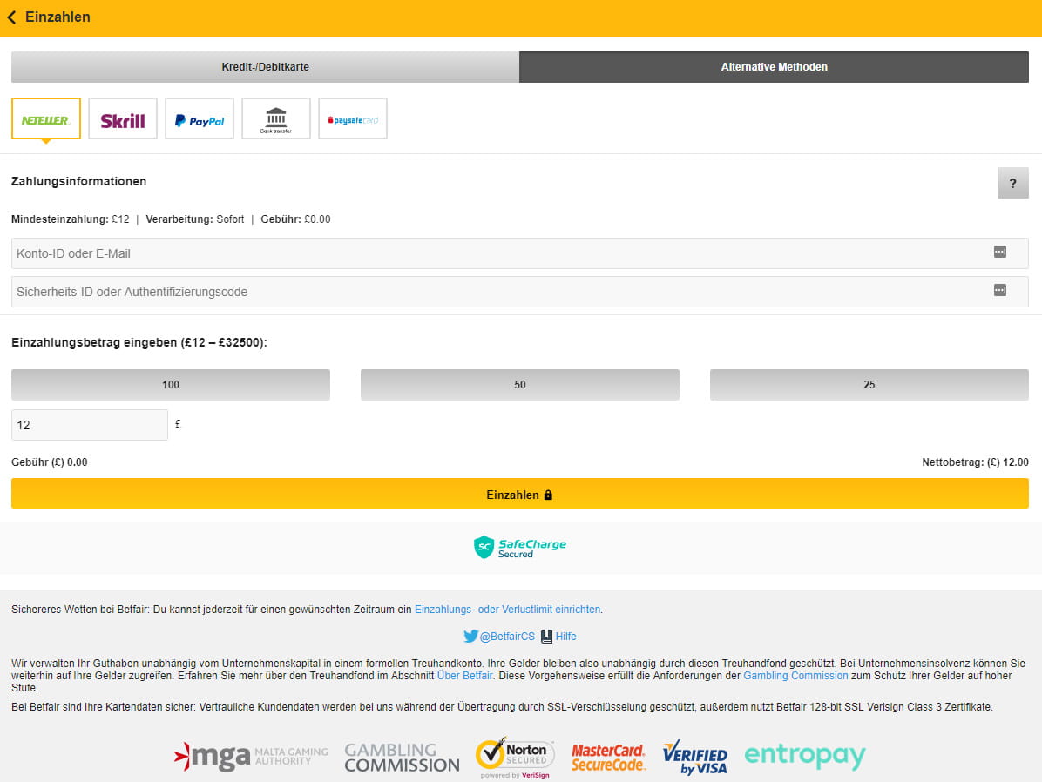Click the MasterCard SecureCode logo

(608, 758)
